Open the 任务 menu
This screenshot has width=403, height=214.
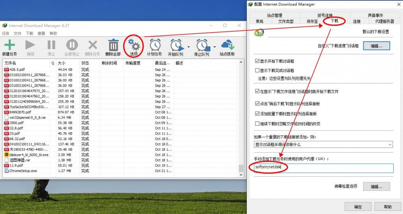[6, 33]
